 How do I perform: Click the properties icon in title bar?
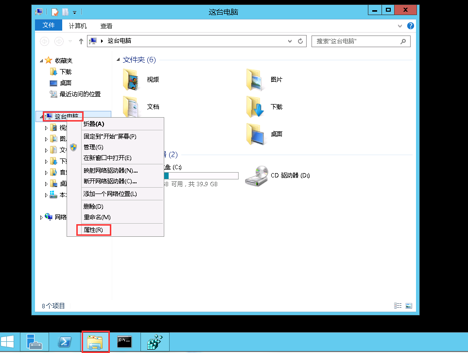click(55, 11)
